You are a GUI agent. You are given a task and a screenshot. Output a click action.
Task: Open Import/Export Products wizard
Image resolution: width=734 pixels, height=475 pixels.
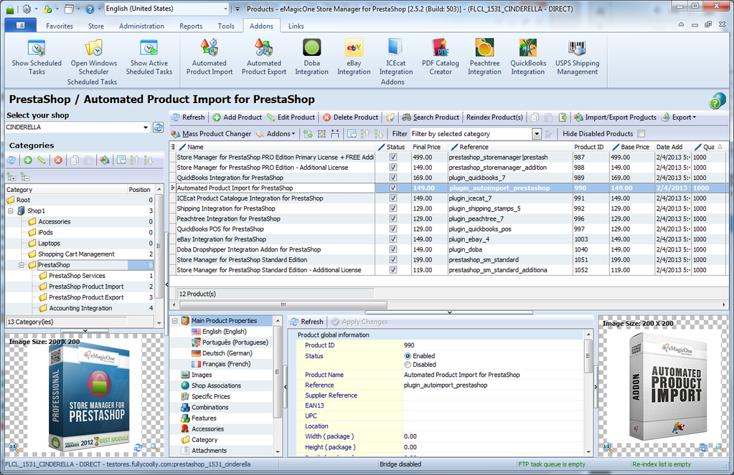click(x=616, y=117)
